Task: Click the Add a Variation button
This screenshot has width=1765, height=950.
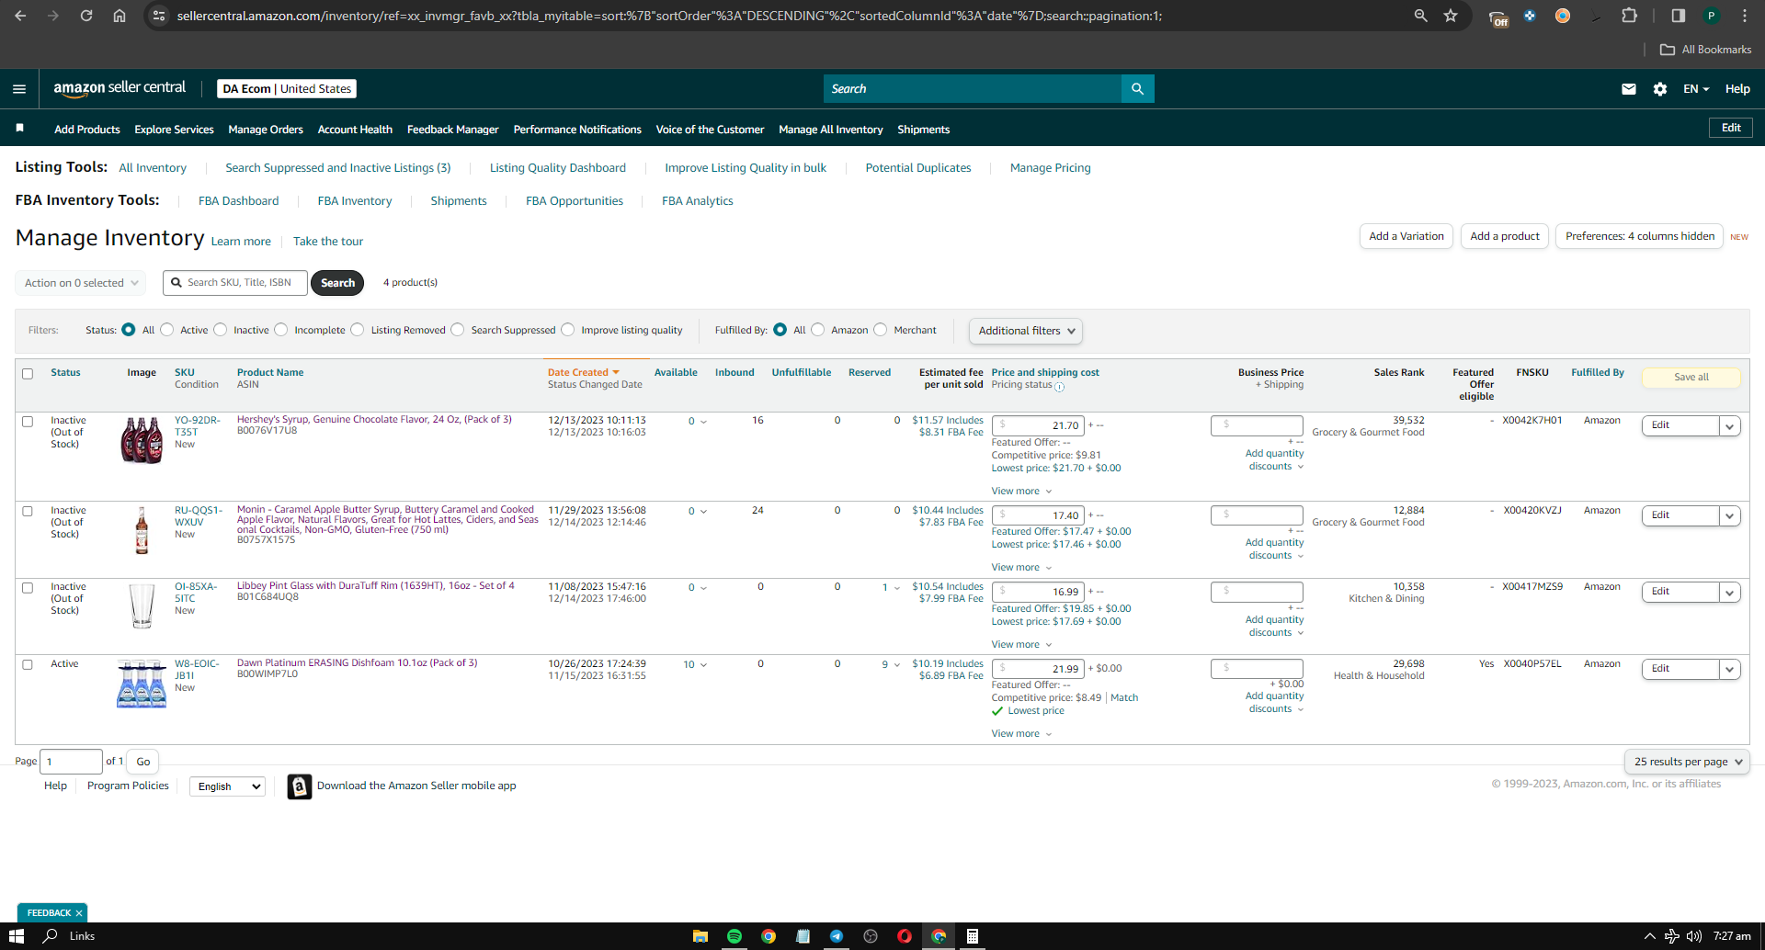Action: tap(1406, 236)
